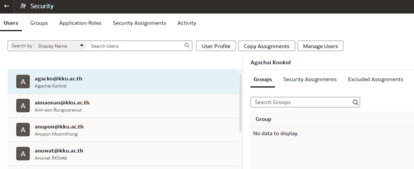Select user Anupon Moomthong in the list

pos(123,130)
